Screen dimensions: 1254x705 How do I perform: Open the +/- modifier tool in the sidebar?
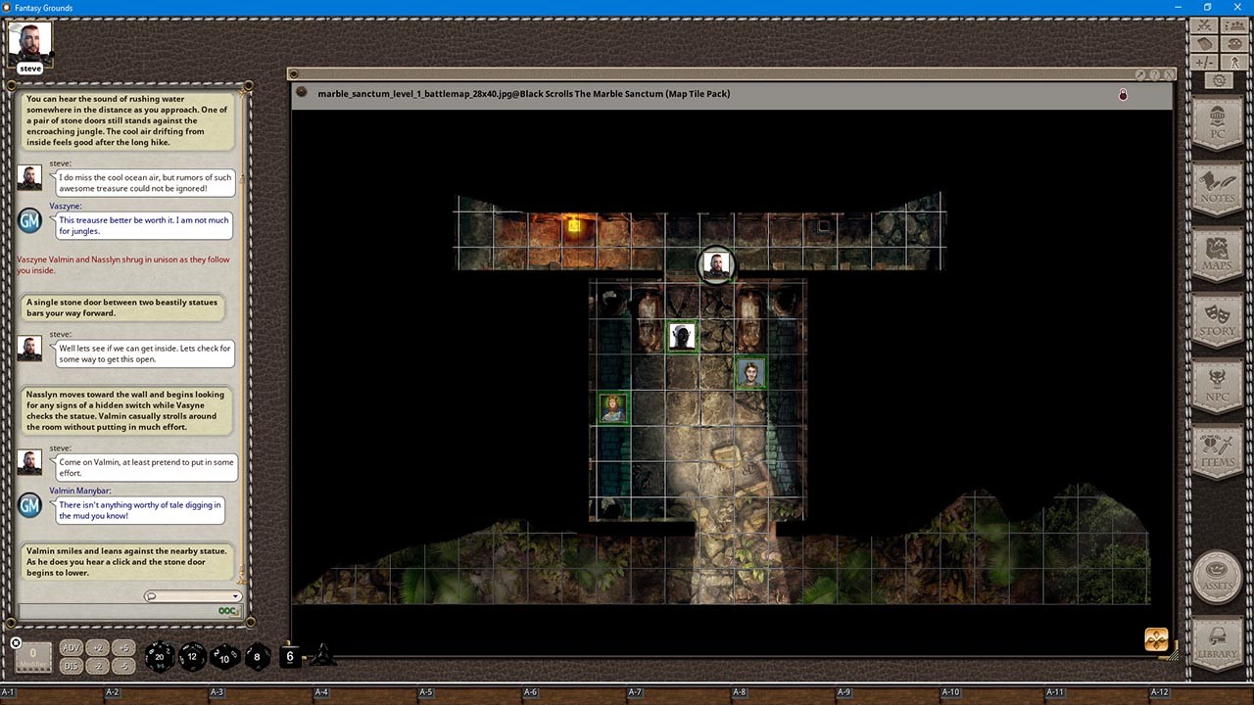click(x=1203, y=64)
